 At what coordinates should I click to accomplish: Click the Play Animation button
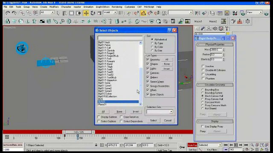tap(236, 145)
